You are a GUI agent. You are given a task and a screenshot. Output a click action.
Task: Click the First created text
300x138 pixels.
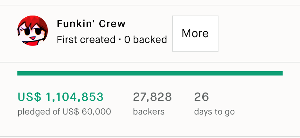pyautogui.click(x=86, y=40)
